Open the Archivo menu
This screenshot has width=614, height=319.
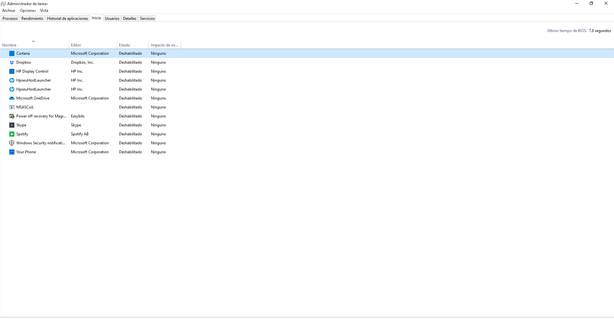click(9, 11)
